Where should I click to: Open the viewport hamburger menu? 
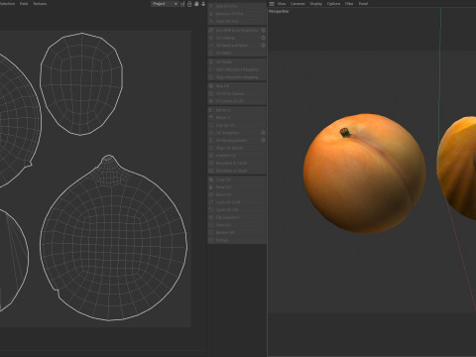pyautogui.click(x=272, y=4)
